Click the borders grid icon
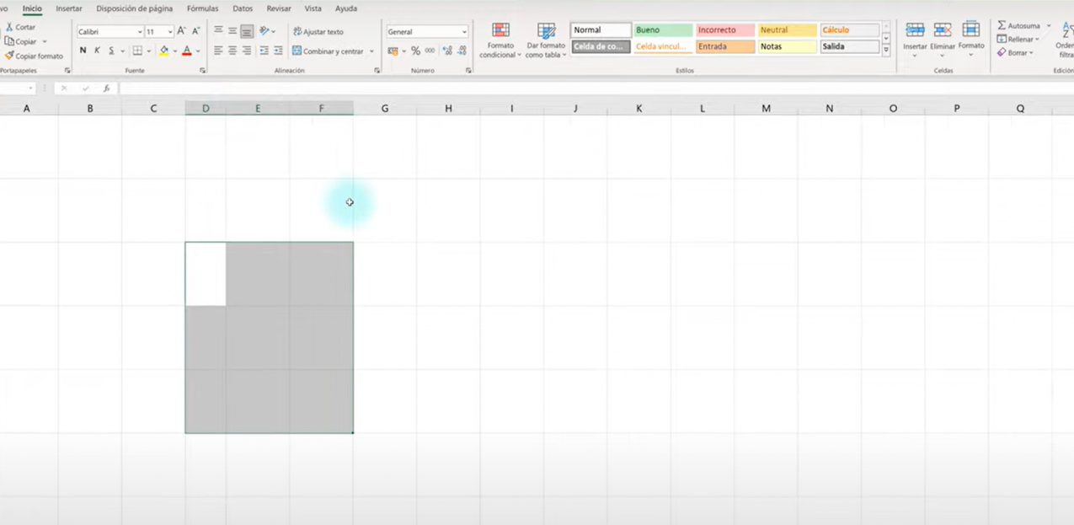The height and width of the screenshot is (525, 1074). pos(137,51)
